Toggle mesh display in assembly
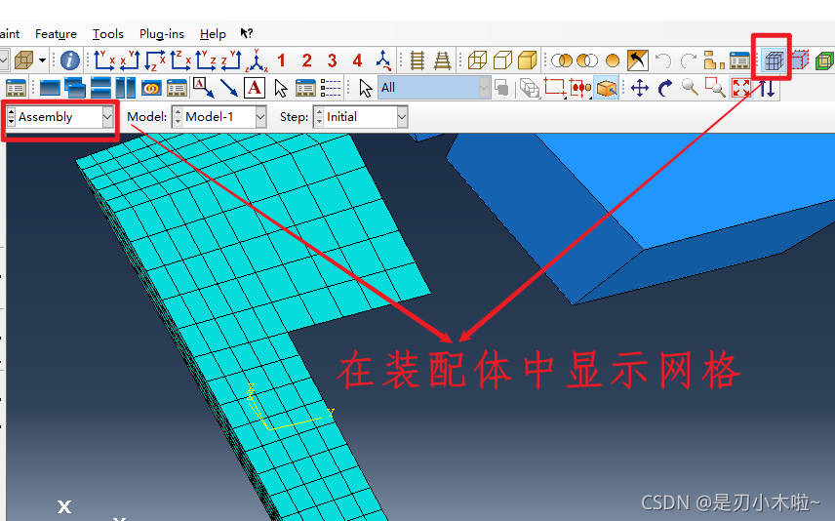Viewport: 835px width, 521px height. coord(773,60)
